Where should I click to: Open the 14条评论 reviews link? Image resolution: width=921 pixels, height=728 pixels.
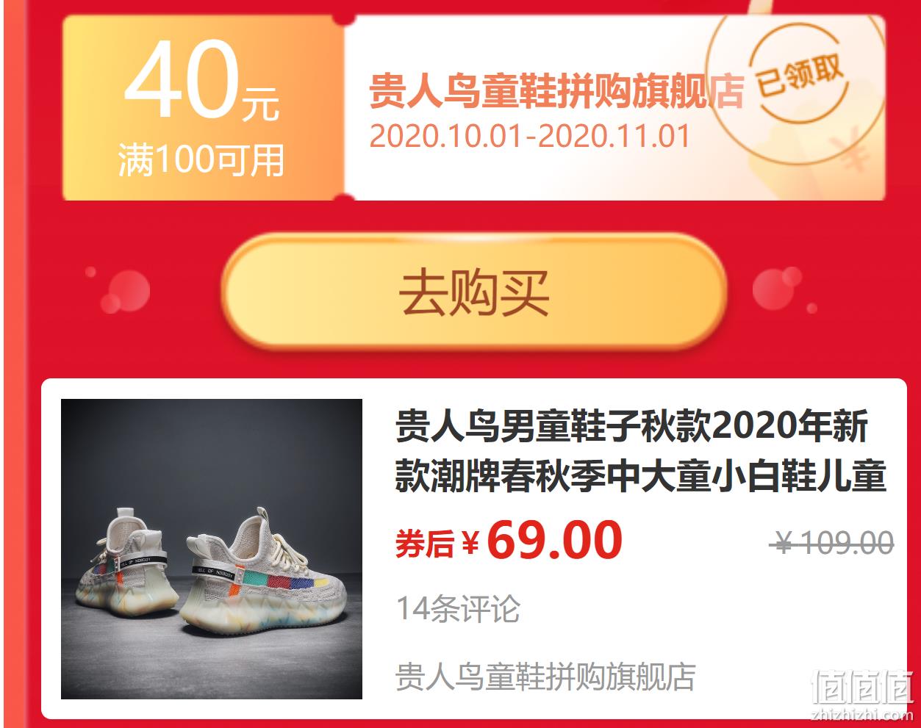(458, 608)
